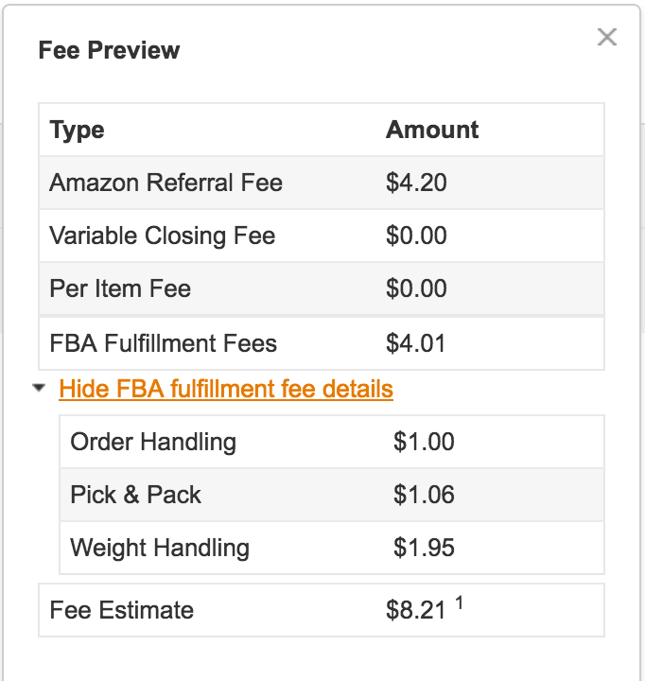Select the Per Item Fee label
The width and height of the screenshot is (645, 681).
click(120, 288)
